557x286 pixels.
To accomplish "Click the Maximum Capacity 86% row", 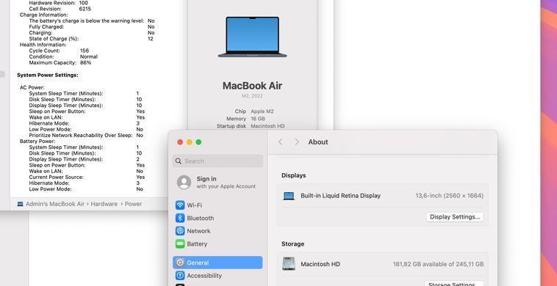I will click(60, 63).
